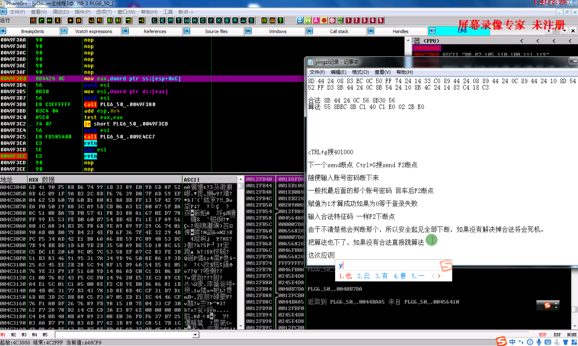Screen dimensions: 578x346
Task: Toggle the ESP stack mode indicator
Action: 544,334
